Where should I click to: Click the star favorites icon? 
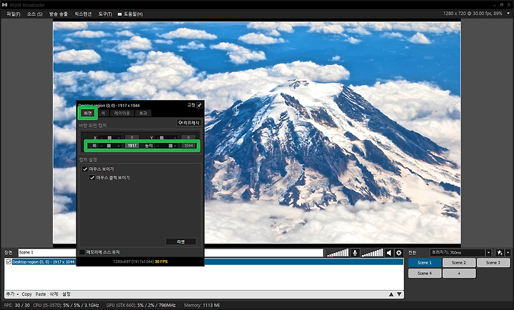pyautogui.click(x=500, y=253)
